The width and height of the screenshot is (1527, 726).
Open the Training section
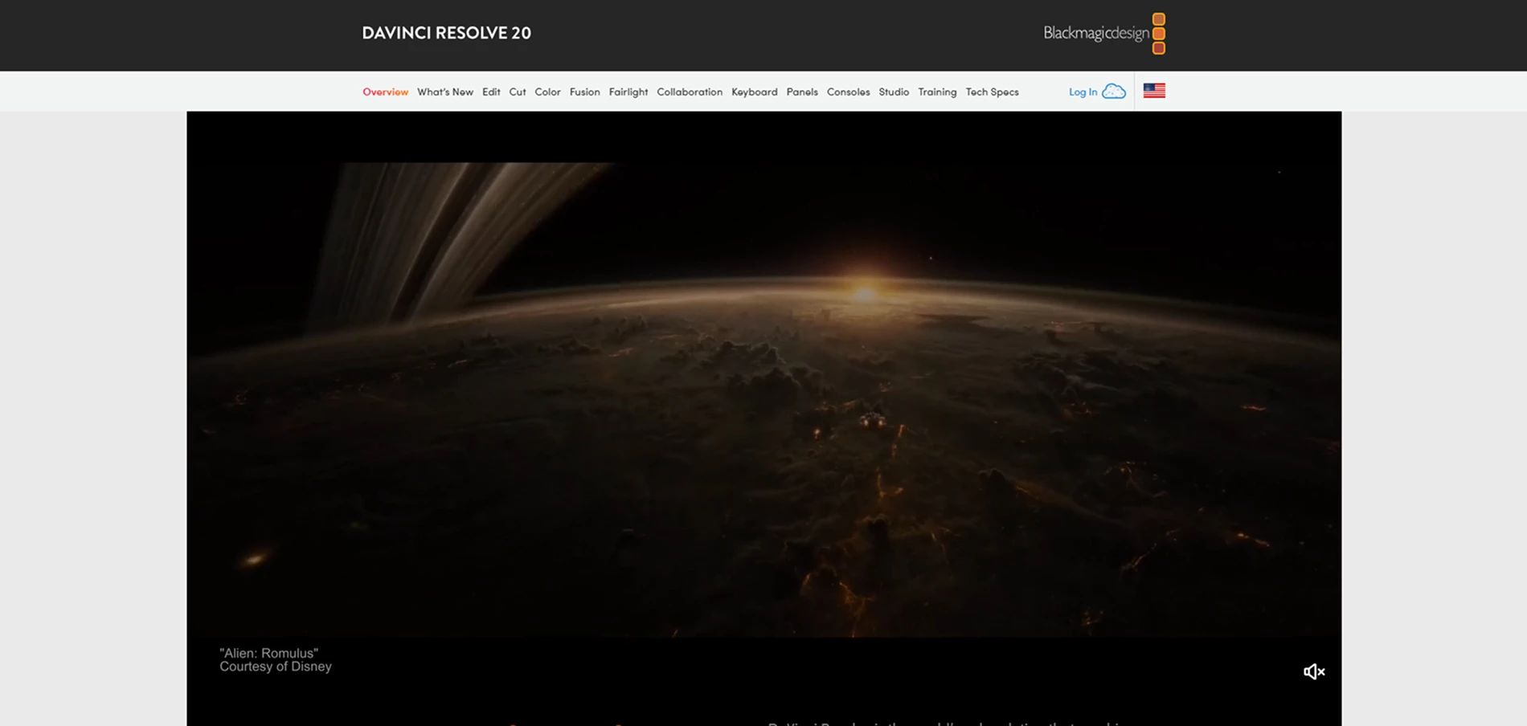tap(937, 92)
